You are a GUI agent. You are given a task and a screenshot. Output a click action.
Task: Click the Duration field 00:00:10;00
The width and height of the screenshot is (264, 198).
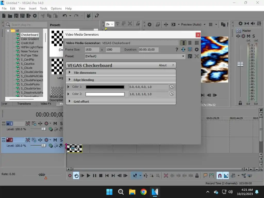148,49
